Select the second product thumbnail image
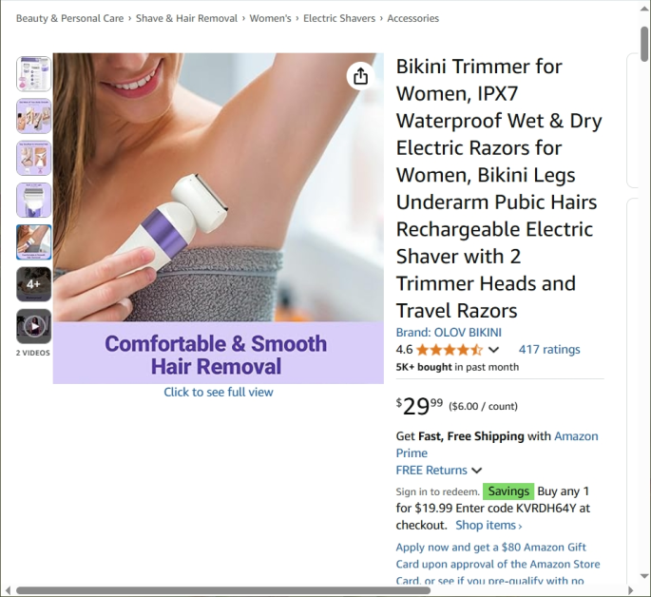 coord(33,116)
